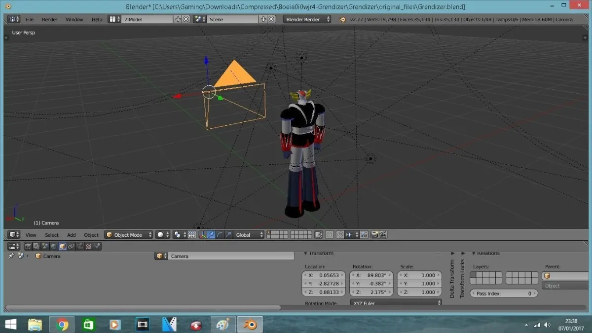Click the Scene name field
The height and width of the screenshot is (333, 592).
point(233,19)
